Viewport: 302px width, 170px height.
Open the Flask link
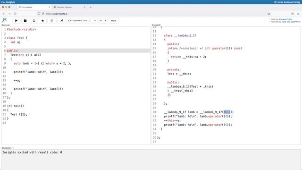coord(284,22)
